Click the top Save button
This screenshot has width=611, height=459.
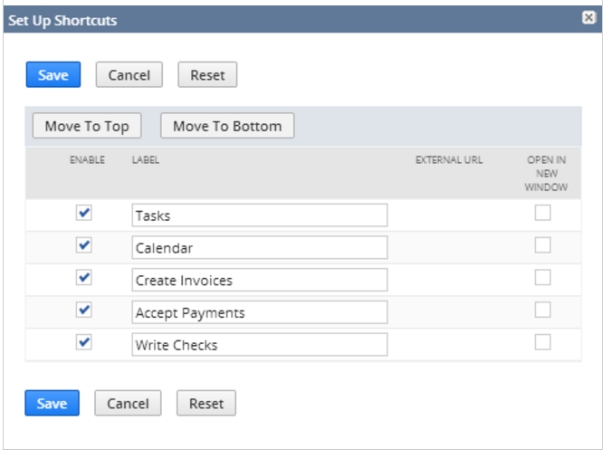point(53,75)
